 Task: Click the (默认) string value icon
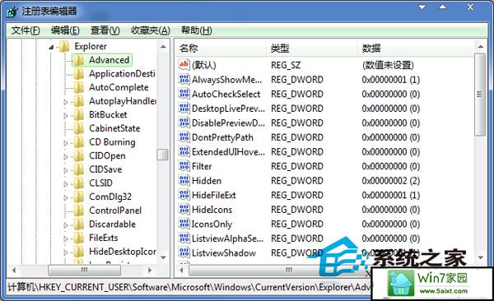point(184,65)
